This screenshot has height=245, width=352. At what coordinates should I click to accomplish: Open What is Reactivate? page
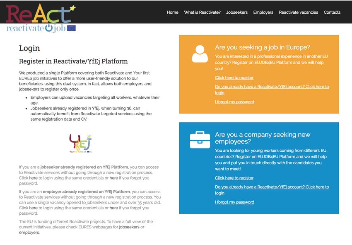tap(202, 12)
